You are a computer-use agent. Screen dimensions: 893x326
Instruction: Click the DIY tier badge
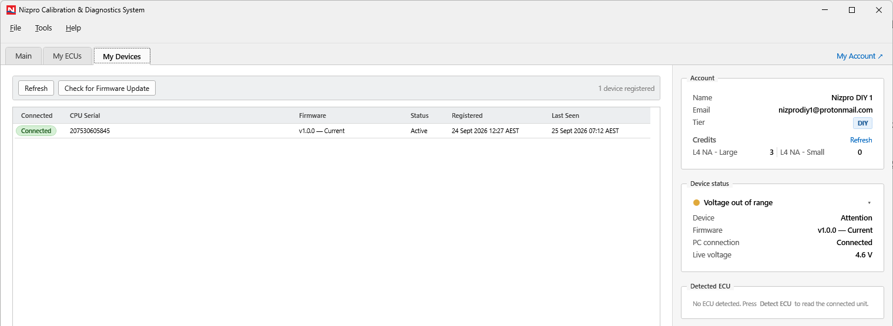tap(862, 123)
